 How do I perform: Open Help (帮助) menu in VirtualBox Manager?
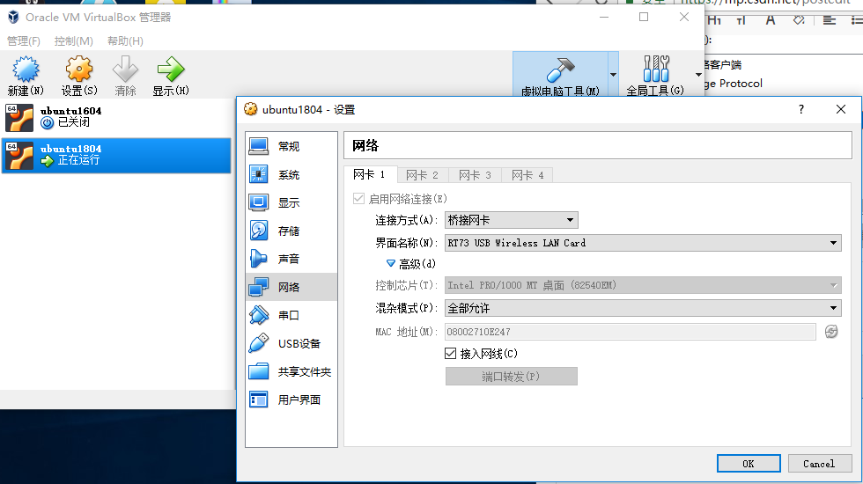pos(125,41)
